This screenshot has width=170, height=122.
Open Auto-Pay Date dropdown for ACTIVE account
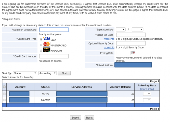[147, 94]
